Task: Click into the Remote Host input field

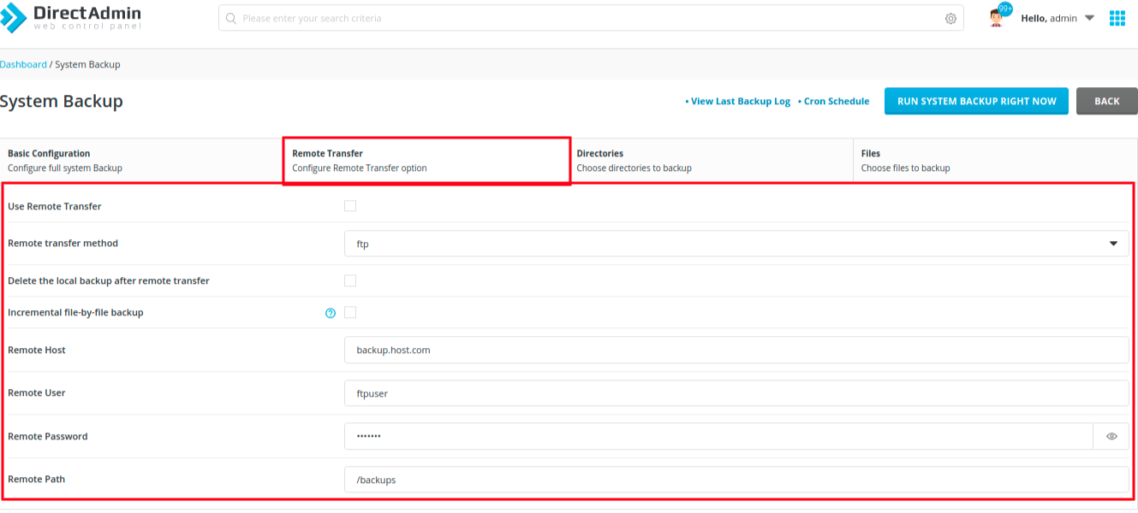Action: (736, 350)
